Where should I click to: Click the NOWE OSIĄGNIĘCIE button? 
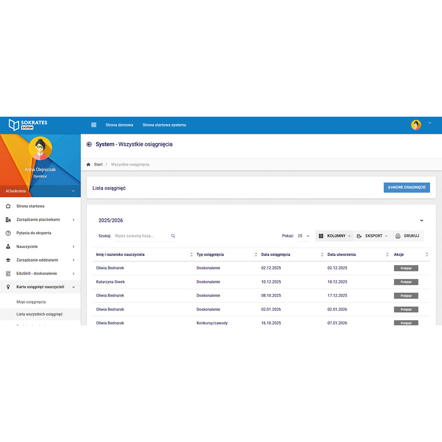click(407, 187)
